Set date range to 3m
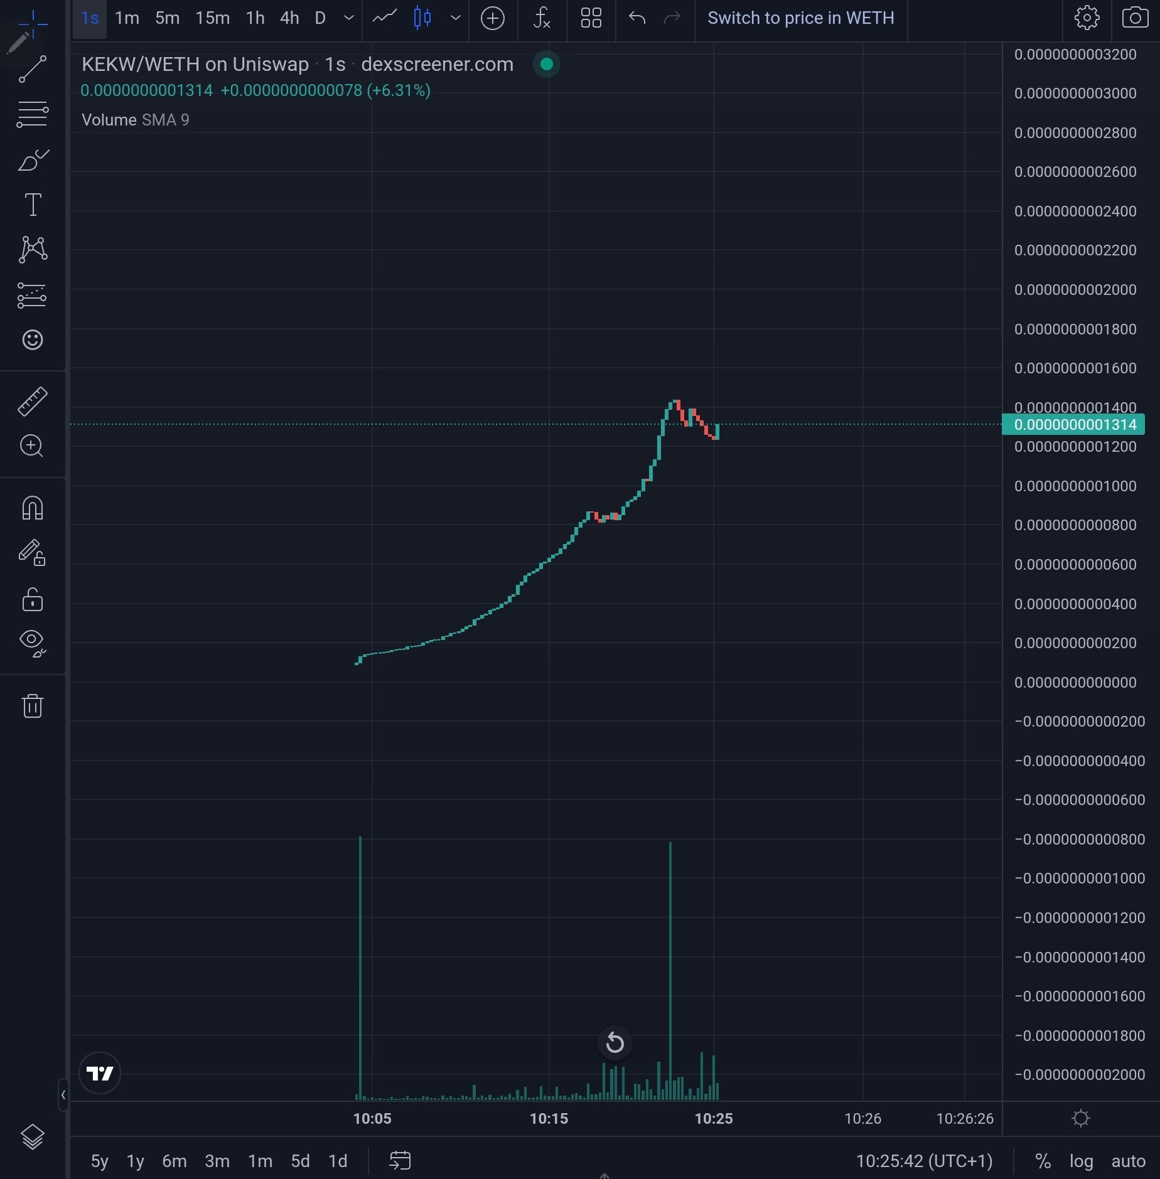This screenshot has height=1179, width=1160. tap(217, 1161)
